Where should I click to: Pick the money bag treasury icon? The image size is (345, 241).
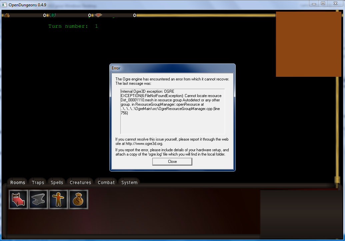coord(78,199)
